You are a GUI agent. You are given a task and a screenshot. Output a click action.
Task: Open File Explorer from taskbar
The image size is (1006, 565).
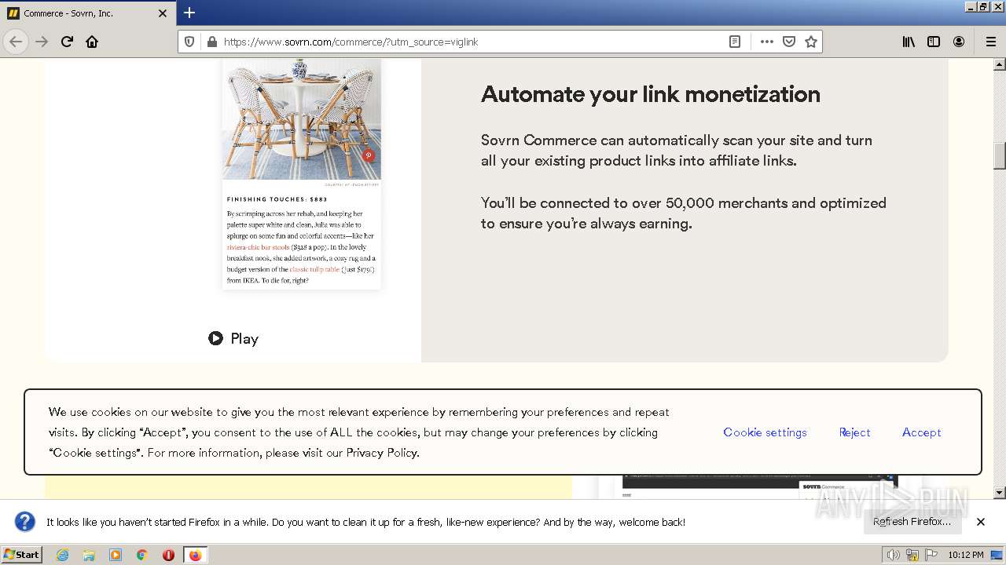tap(89, 555)
